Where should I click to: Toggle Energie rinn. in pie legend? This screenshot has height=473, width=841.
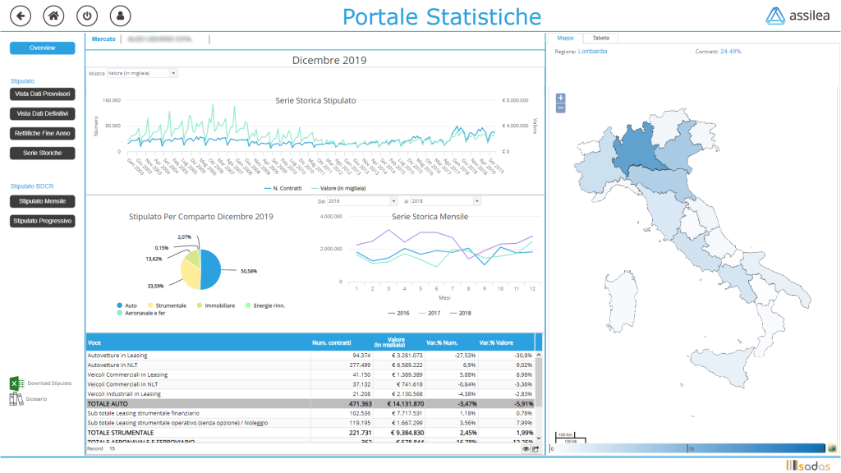[x=265, y=305]
